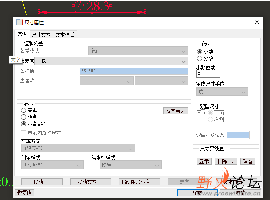Confirm with the 确定 button

(197, 193)
